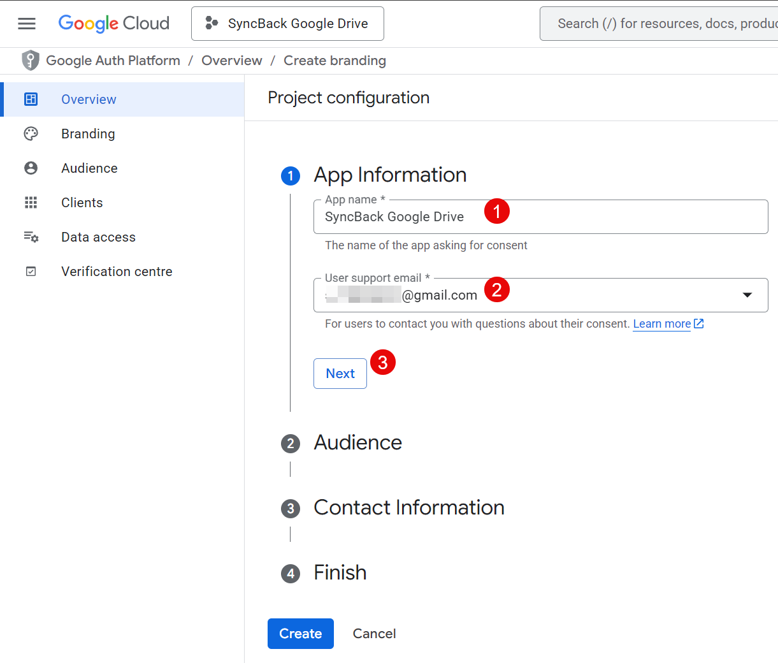The width and height of the screenshot is (778, 663).
Task: Click the Create branding breadcrumb
Action: (x=335, y=61)
